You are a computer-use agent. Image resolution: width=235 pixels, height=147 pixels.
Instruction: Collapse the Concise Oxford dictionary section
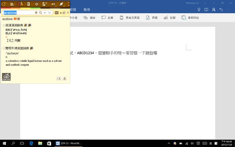(4, 48)
